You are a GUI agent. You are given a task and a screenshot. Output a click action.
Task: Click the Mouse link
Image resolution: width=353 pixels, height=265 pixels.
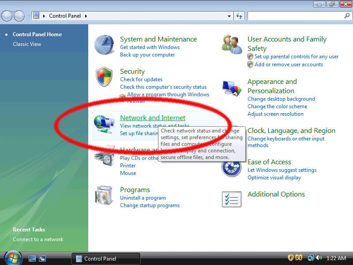(x=128, y=173)
